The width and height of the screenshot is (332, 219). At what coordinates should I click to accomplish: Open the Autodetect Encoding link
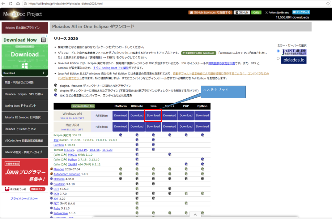[x=67, y=174]
